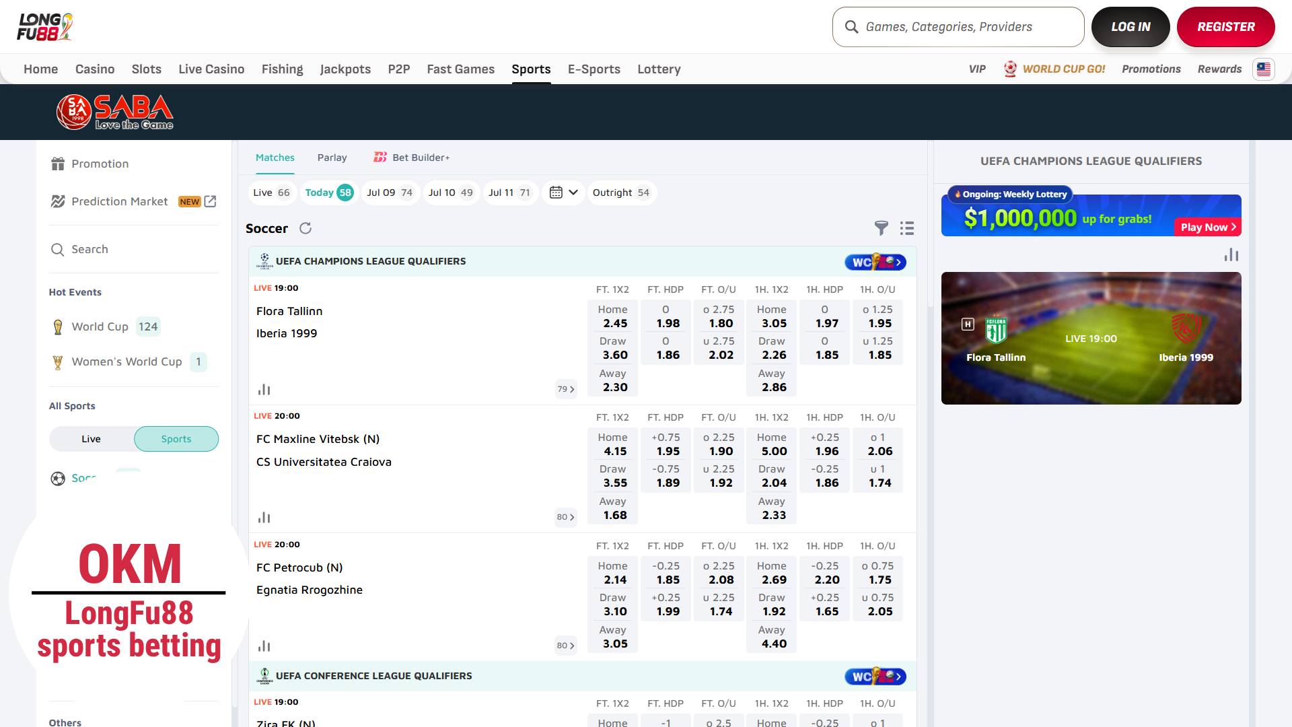Viewport: 1292px width, 727px height.
Task: Open the language flag selector
Action: coord(1264,69)
